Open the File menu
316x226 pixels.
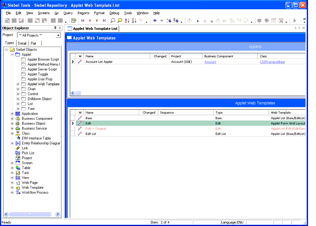pos(9,13)
